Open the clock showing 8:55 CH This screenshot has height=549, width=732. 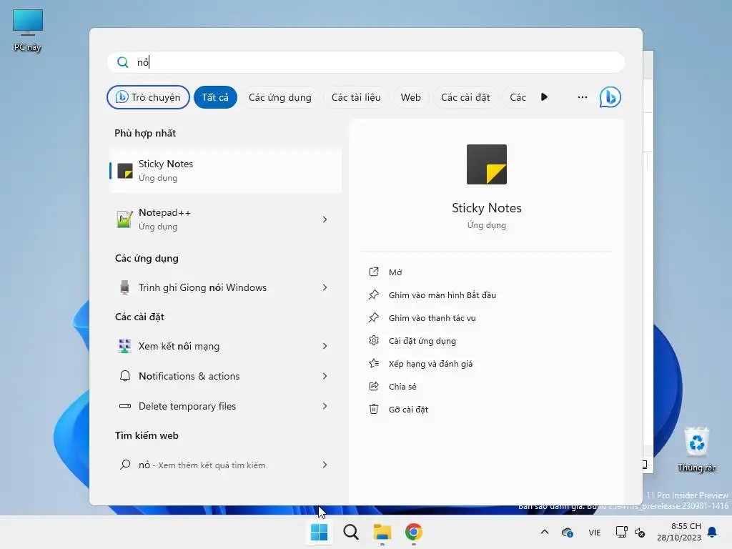(679, 532)
